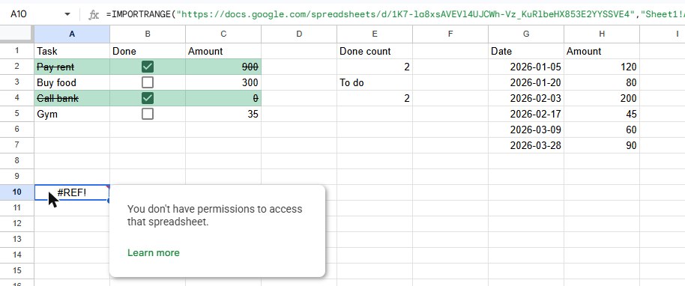The width and height of the screenshot is (685, 286).
Task: Open the Name box dropdown arrow
Action: tap(67, 14)
